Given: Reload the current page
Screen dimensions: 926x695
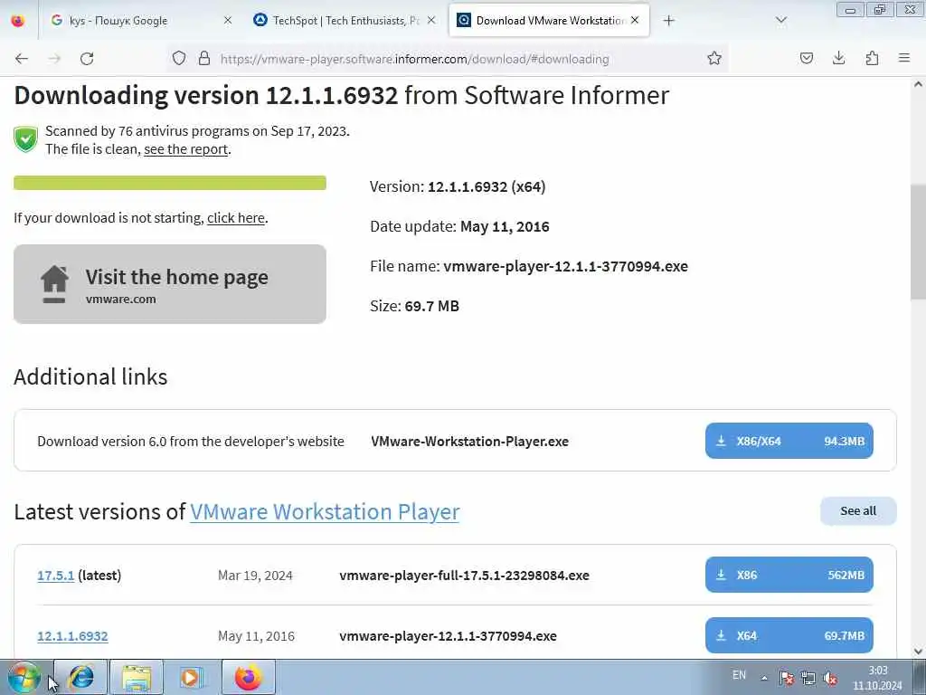Looking at the screenshot, I should coord(87,59).
